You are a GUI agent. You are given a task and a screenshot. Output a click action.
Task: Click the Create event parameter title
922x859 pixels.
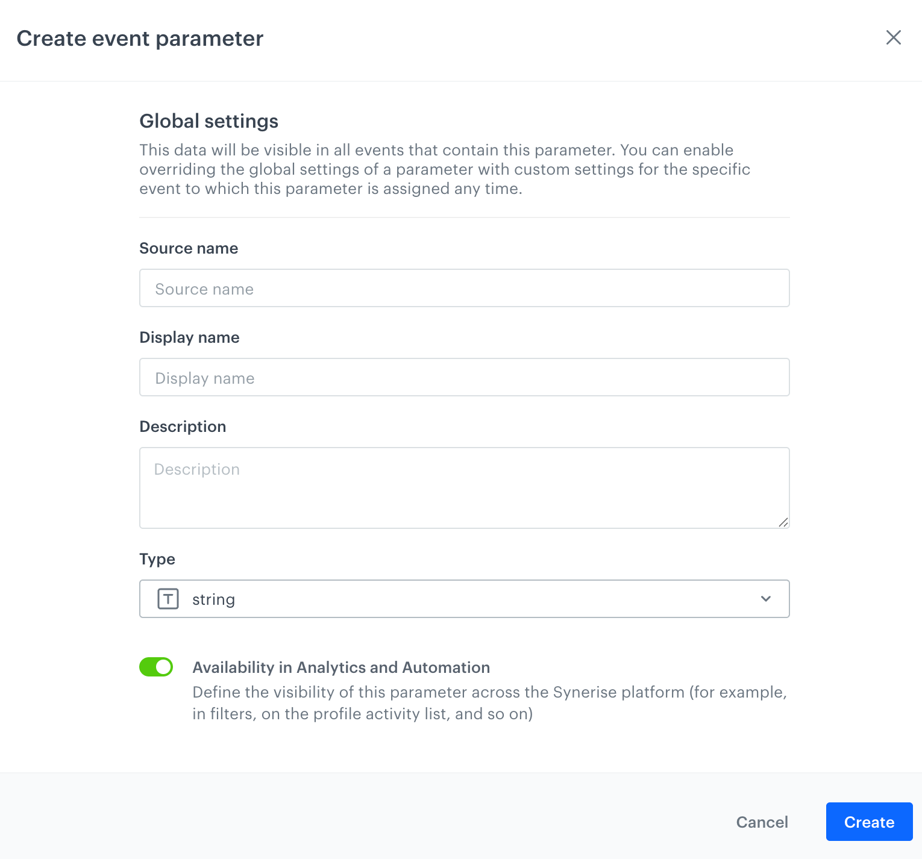point(140,38)
